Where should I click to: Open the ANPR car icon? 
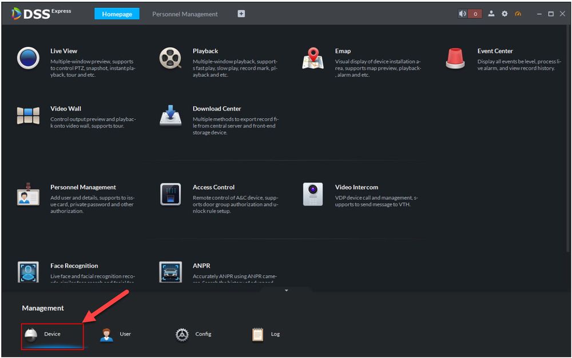tap(170, 272)
